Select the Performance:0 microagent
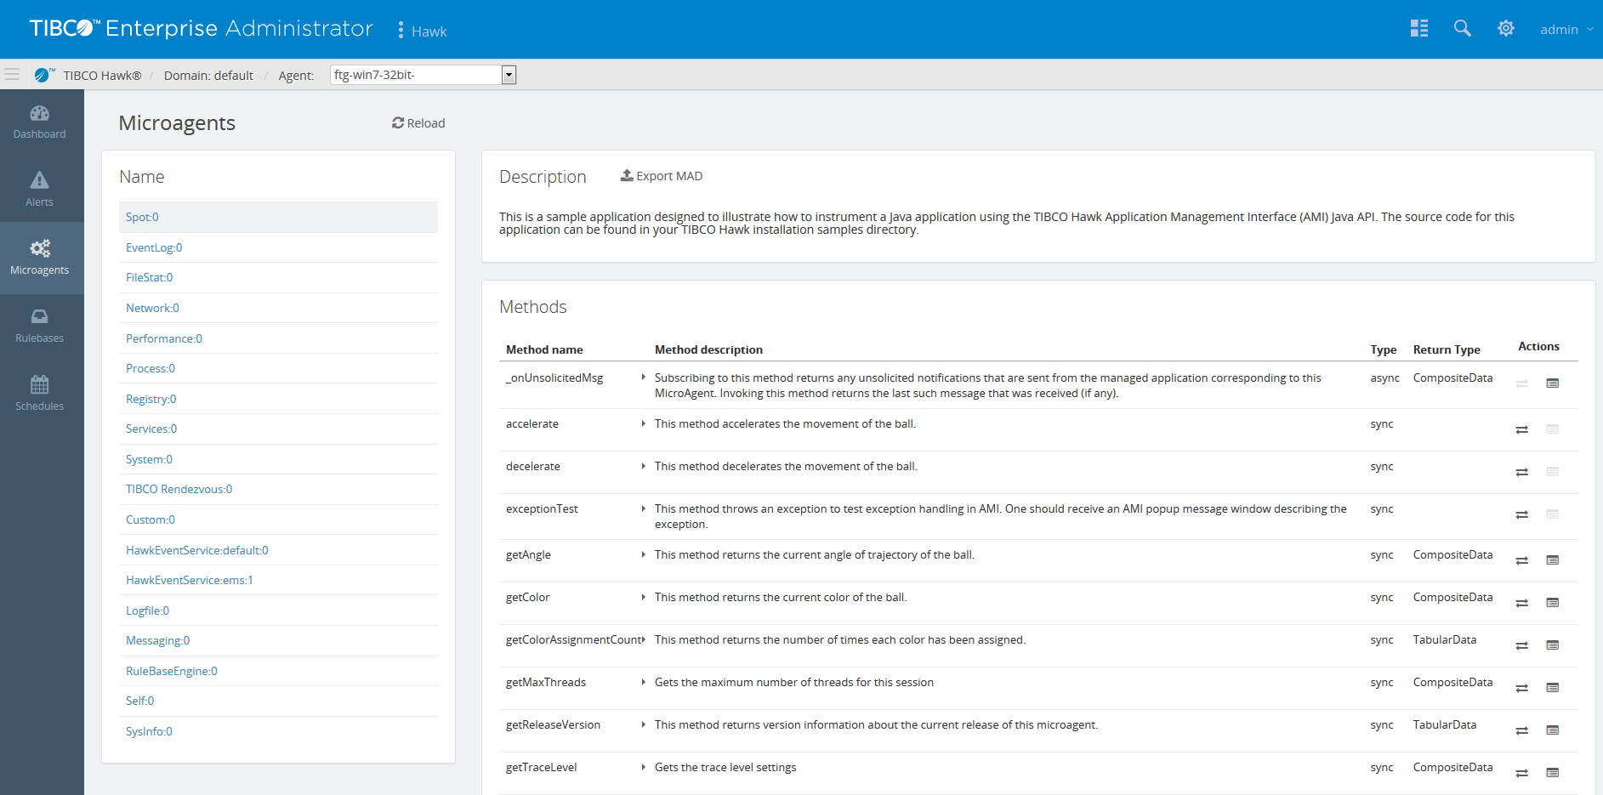The height and width of the screenshot is (795, 1603). tap(164, 338)
